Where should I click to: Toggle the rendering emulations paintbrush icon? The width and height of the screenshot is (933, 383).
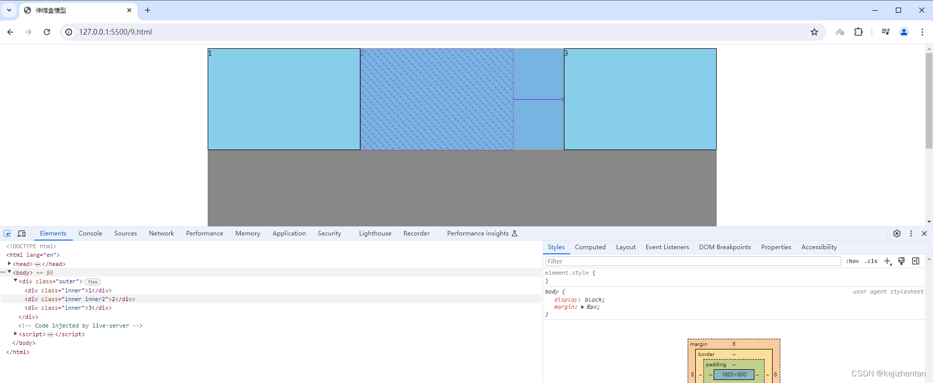901,261
